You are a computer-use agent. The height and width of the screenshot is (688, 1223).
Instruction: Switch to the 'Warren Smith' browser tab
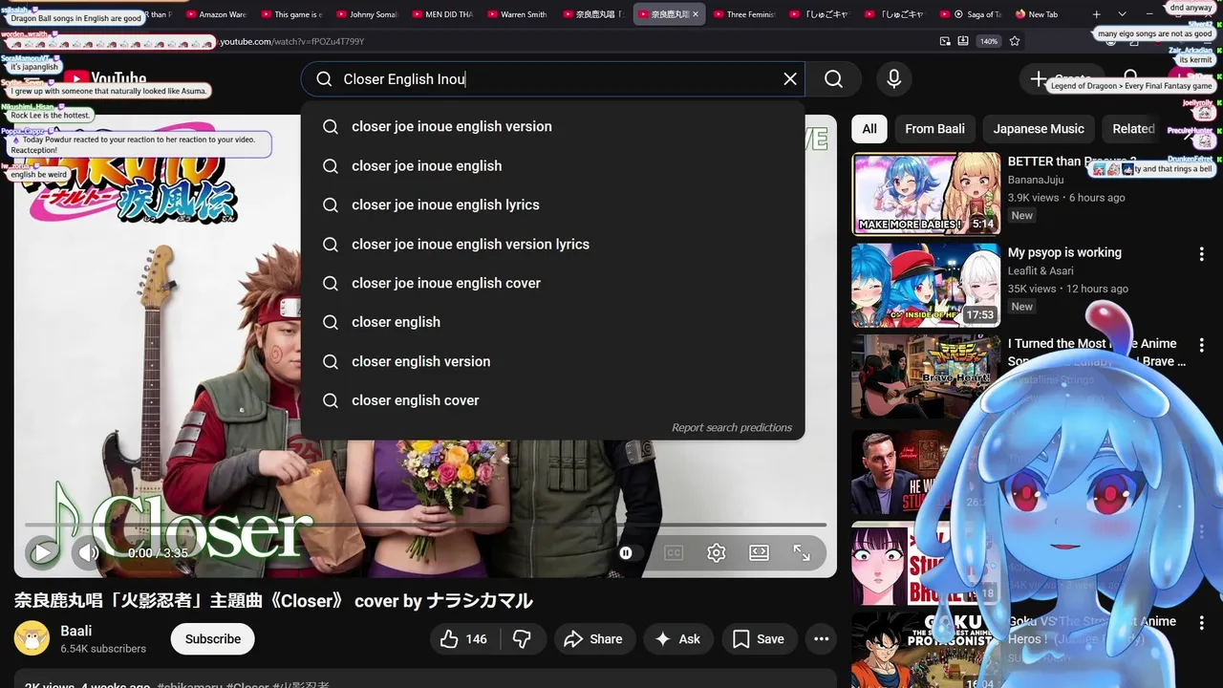click(x=517, y=14)
